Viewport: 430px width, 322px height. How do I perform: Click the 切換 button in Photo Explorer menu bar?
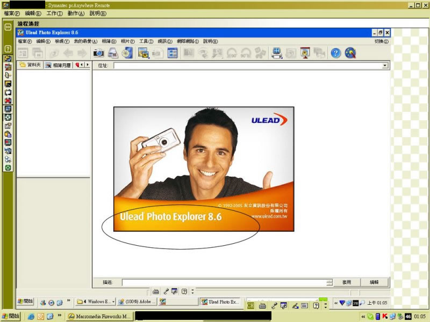(382, 41)
